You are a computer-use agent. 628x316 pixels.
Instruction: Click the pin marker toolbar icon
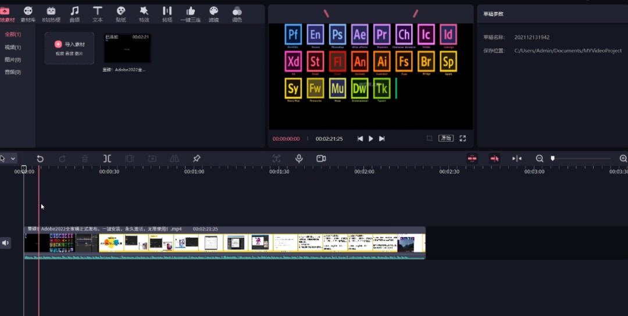point(197,159)
